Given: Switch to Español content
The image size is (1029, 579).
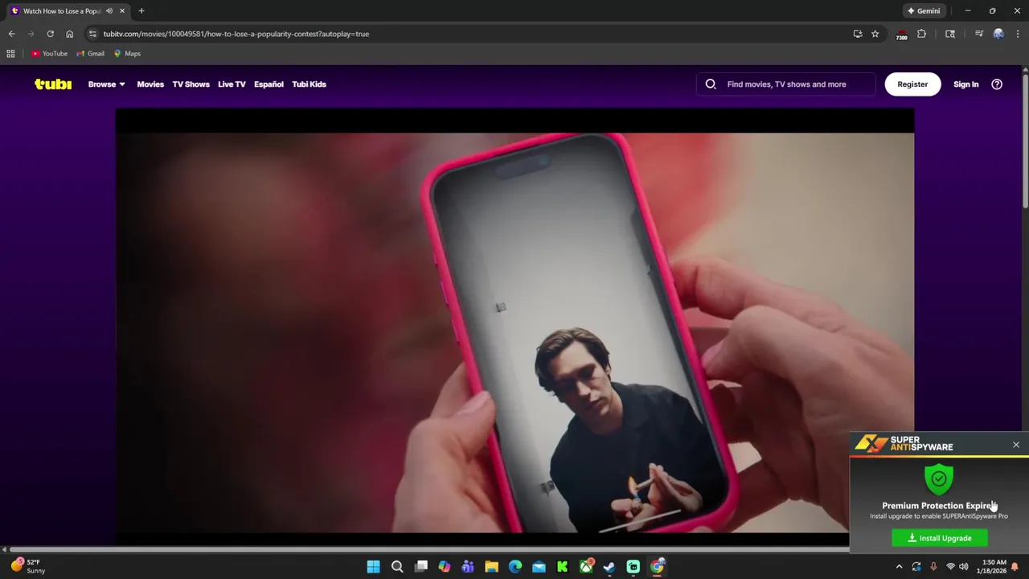Looking at the screenshot, I should pyautogui.click(x=269, y=84).
